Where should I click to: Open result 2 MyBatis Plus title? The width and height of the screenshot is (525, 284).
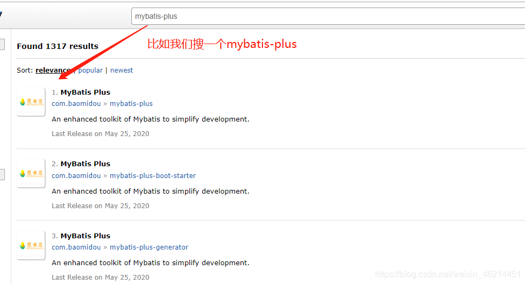[x=86, y=164]
